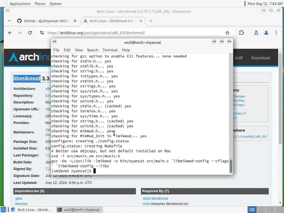Open the Chromium profile icon
Viewport: 284px width, 213px height.
[x=266, y=33]
